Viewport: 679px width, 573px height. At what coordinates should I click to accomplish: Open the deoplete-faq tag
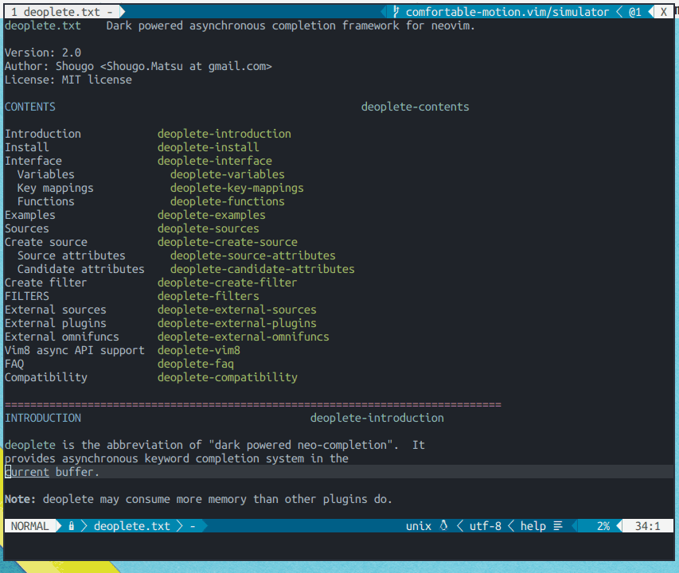(x=196, y=364)
